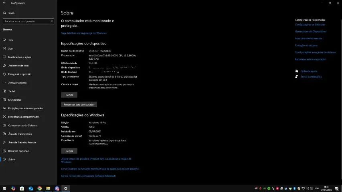Viewport: 342px width, 192px height.
Task: Open the taskbar clock and date
Action: tap(326, 188)
